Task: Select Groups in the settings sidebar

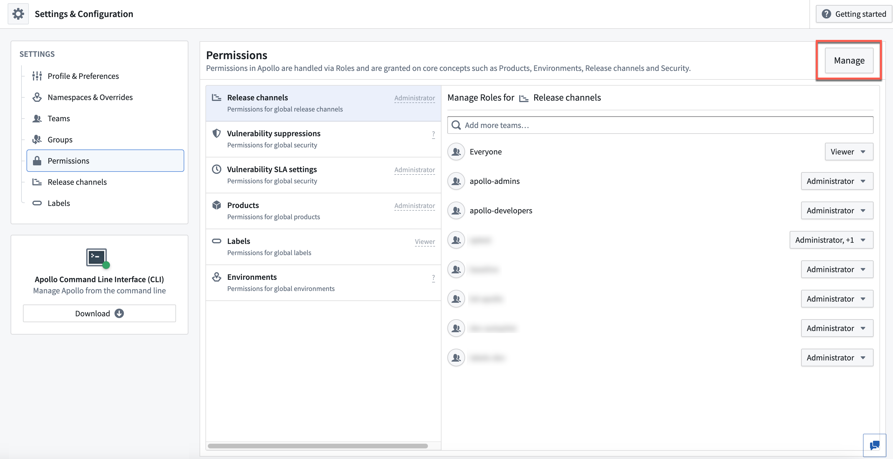Action: tap(105, 139)
